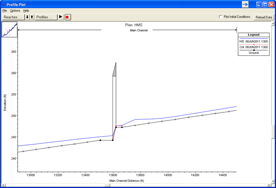Click the overview thumbnail of the profile

(9, 29)
